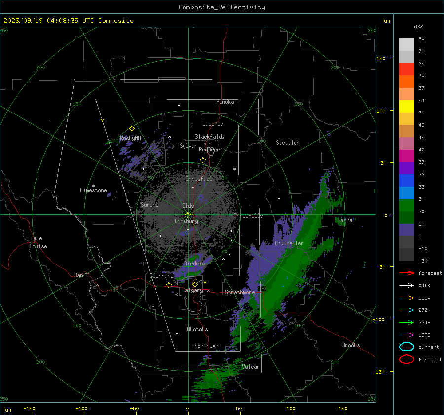Click the Ponoka city label
This screenshot has height=415, width=444.
point(225,102)
